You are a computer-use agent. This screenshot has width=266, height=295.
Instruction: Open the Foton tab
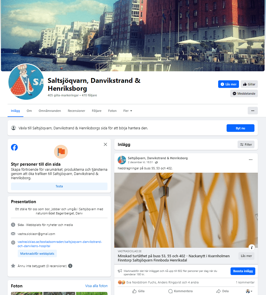pos(112,111)
